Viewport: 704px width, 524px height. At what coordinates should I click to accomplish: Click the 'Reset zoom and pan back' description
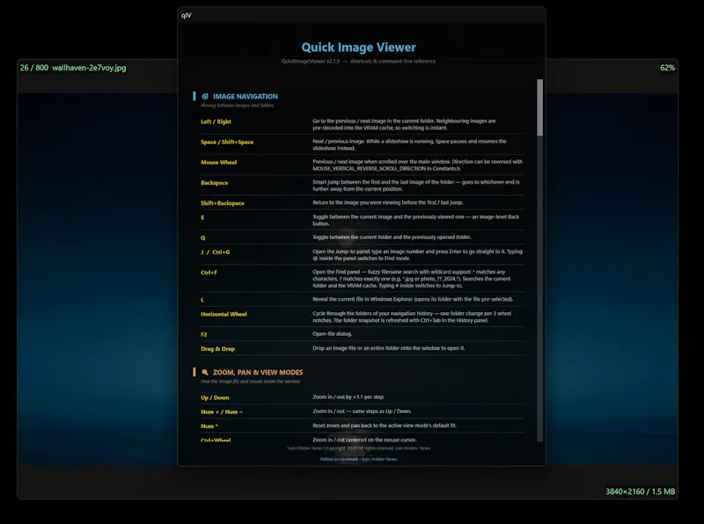(x=385, y=426)
